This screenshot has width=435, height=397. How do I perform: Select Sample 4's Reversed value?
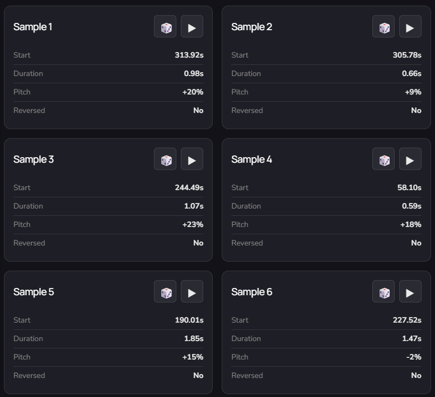(x=416, y=243)
